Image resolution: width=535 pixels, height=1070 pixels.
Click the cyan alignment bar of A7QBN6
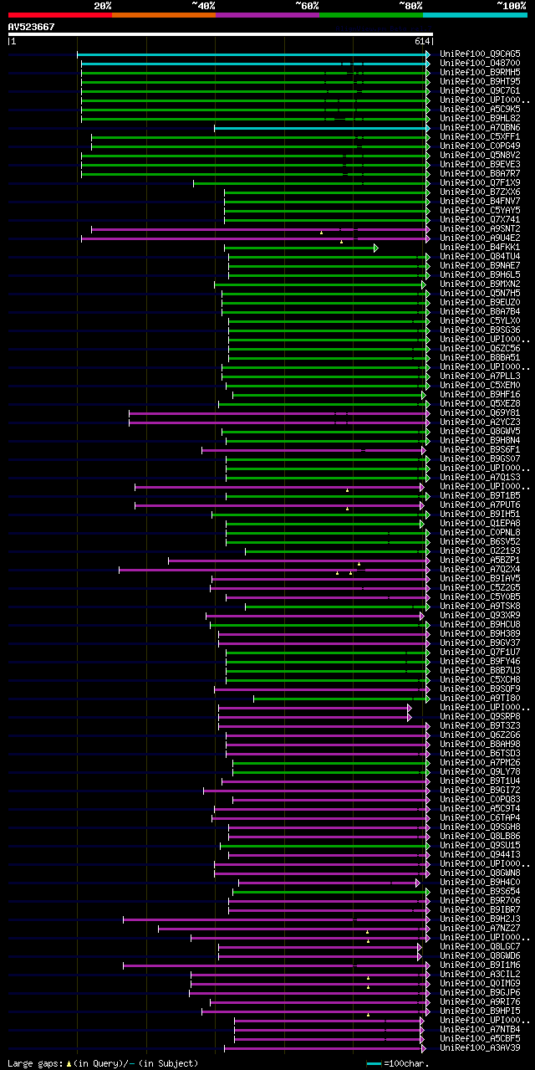(x=322, y=127)
